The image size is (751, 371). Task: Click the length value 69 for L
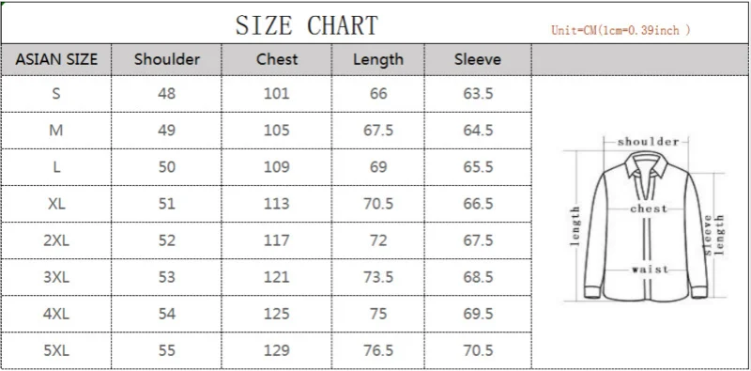(x=378, y=167)
